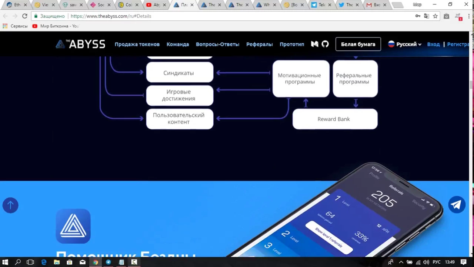Click the Вход login link
474x267 pixels.
pos(433,44)
